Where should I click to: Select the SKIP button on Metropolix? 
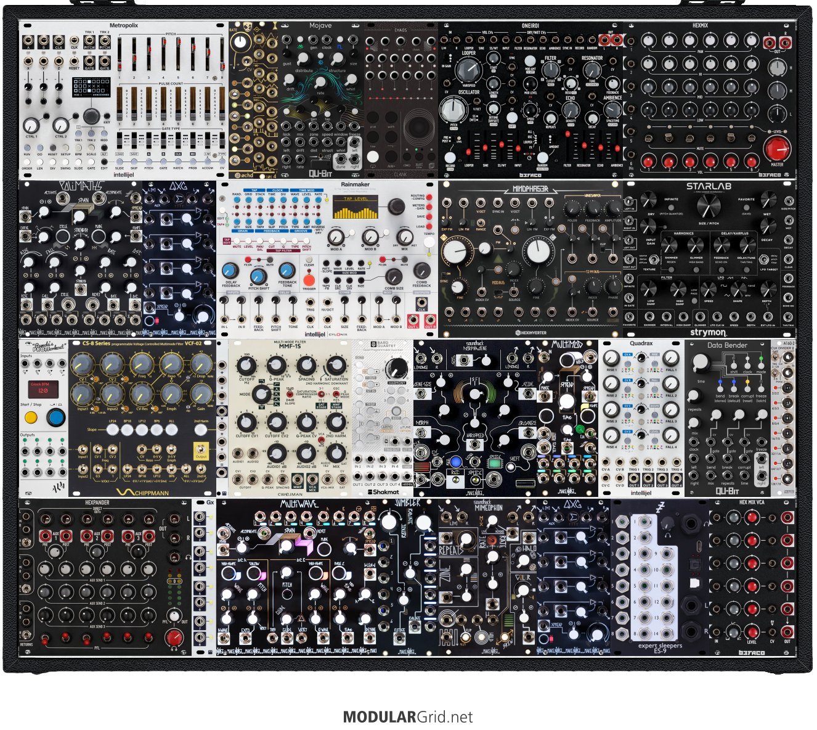click(134, 162)
